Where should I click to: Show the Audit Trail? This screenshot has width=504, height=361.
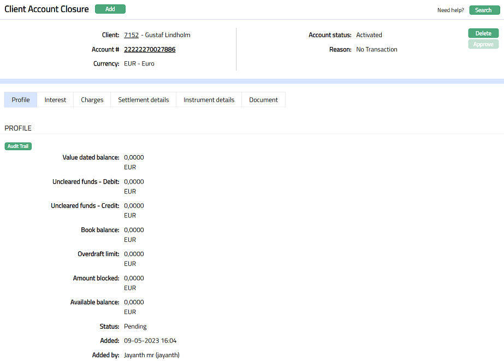click(x=18, y=146)
